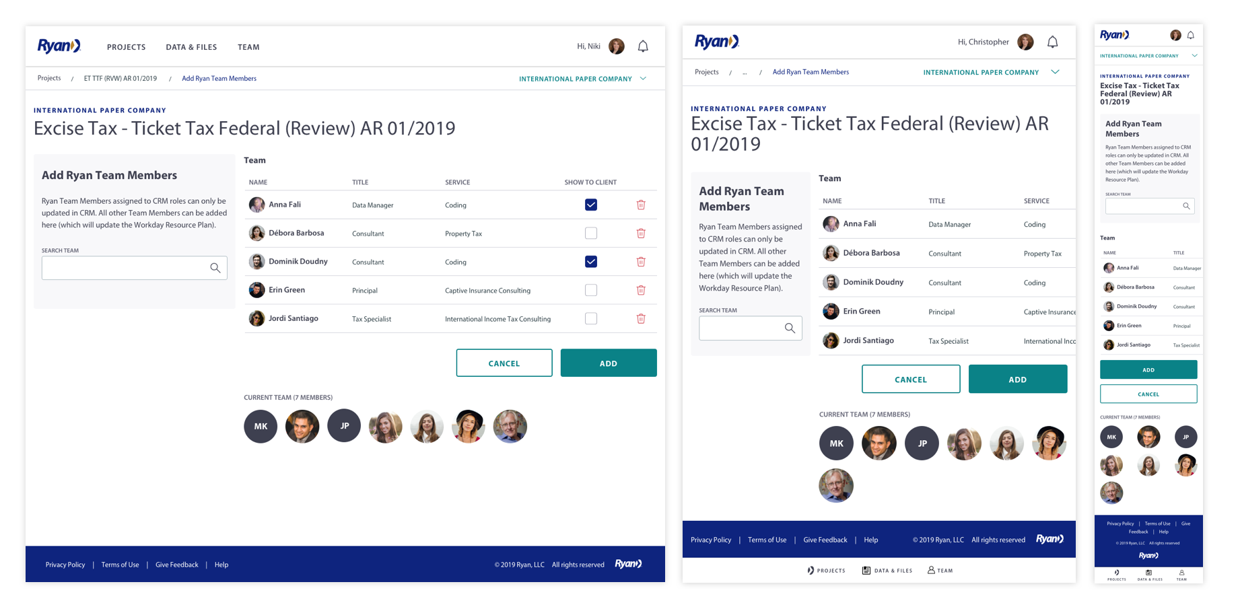1238x609 pixels.
Task: Open notifications bell in mobile view
Action: tap(1191, 35)
